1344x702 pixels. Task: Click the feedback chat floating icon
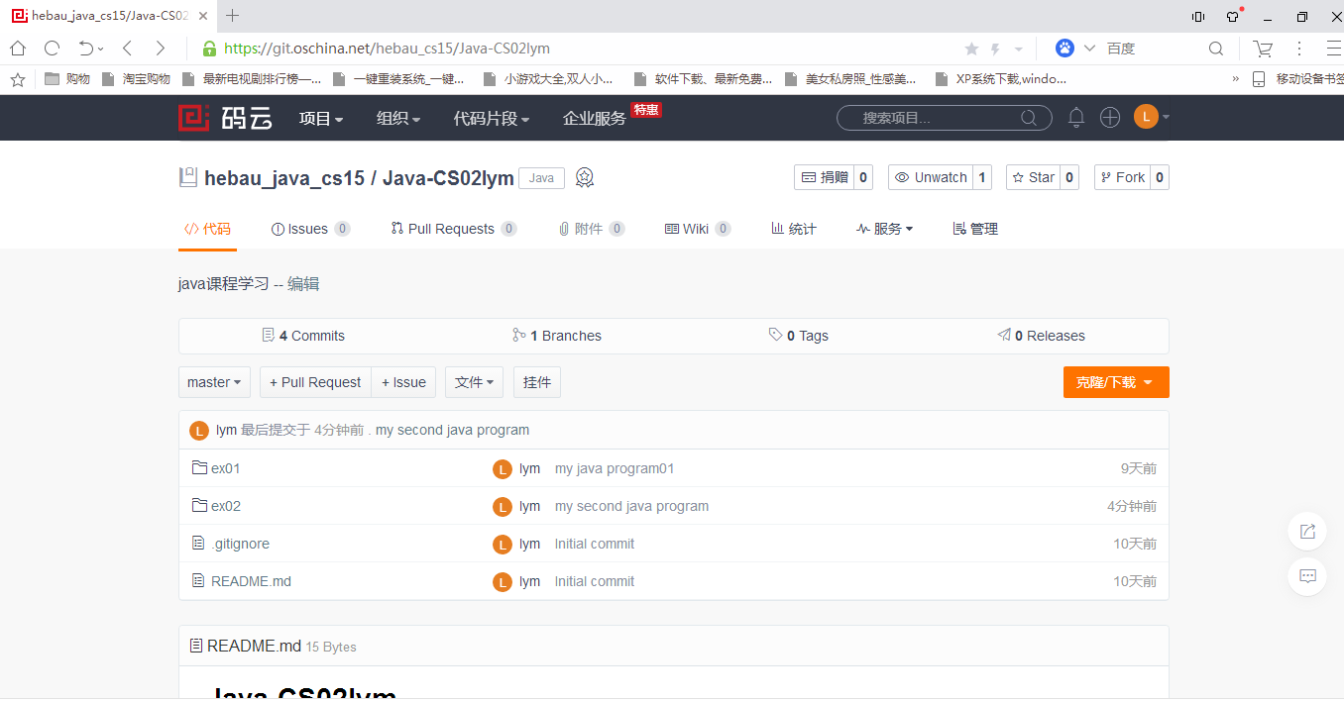pyautogui.click(x=1307, y=576)
